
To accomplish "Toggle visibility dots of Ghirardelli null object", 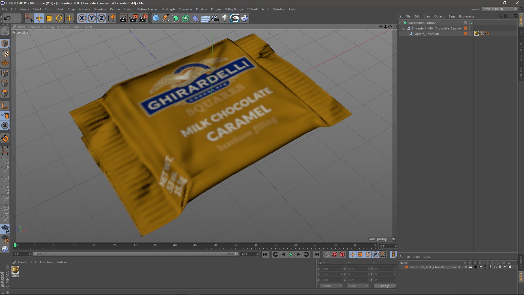I will (469, 28).
